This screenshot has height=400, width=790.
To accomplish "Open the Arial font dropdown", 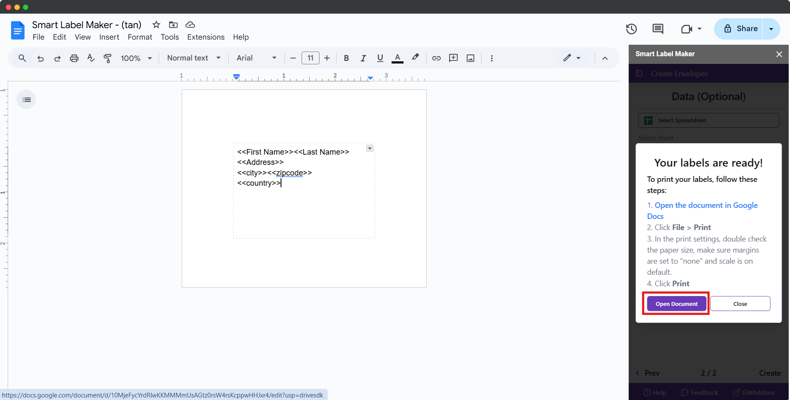I will pyautogui.click(x=257, y=58).
